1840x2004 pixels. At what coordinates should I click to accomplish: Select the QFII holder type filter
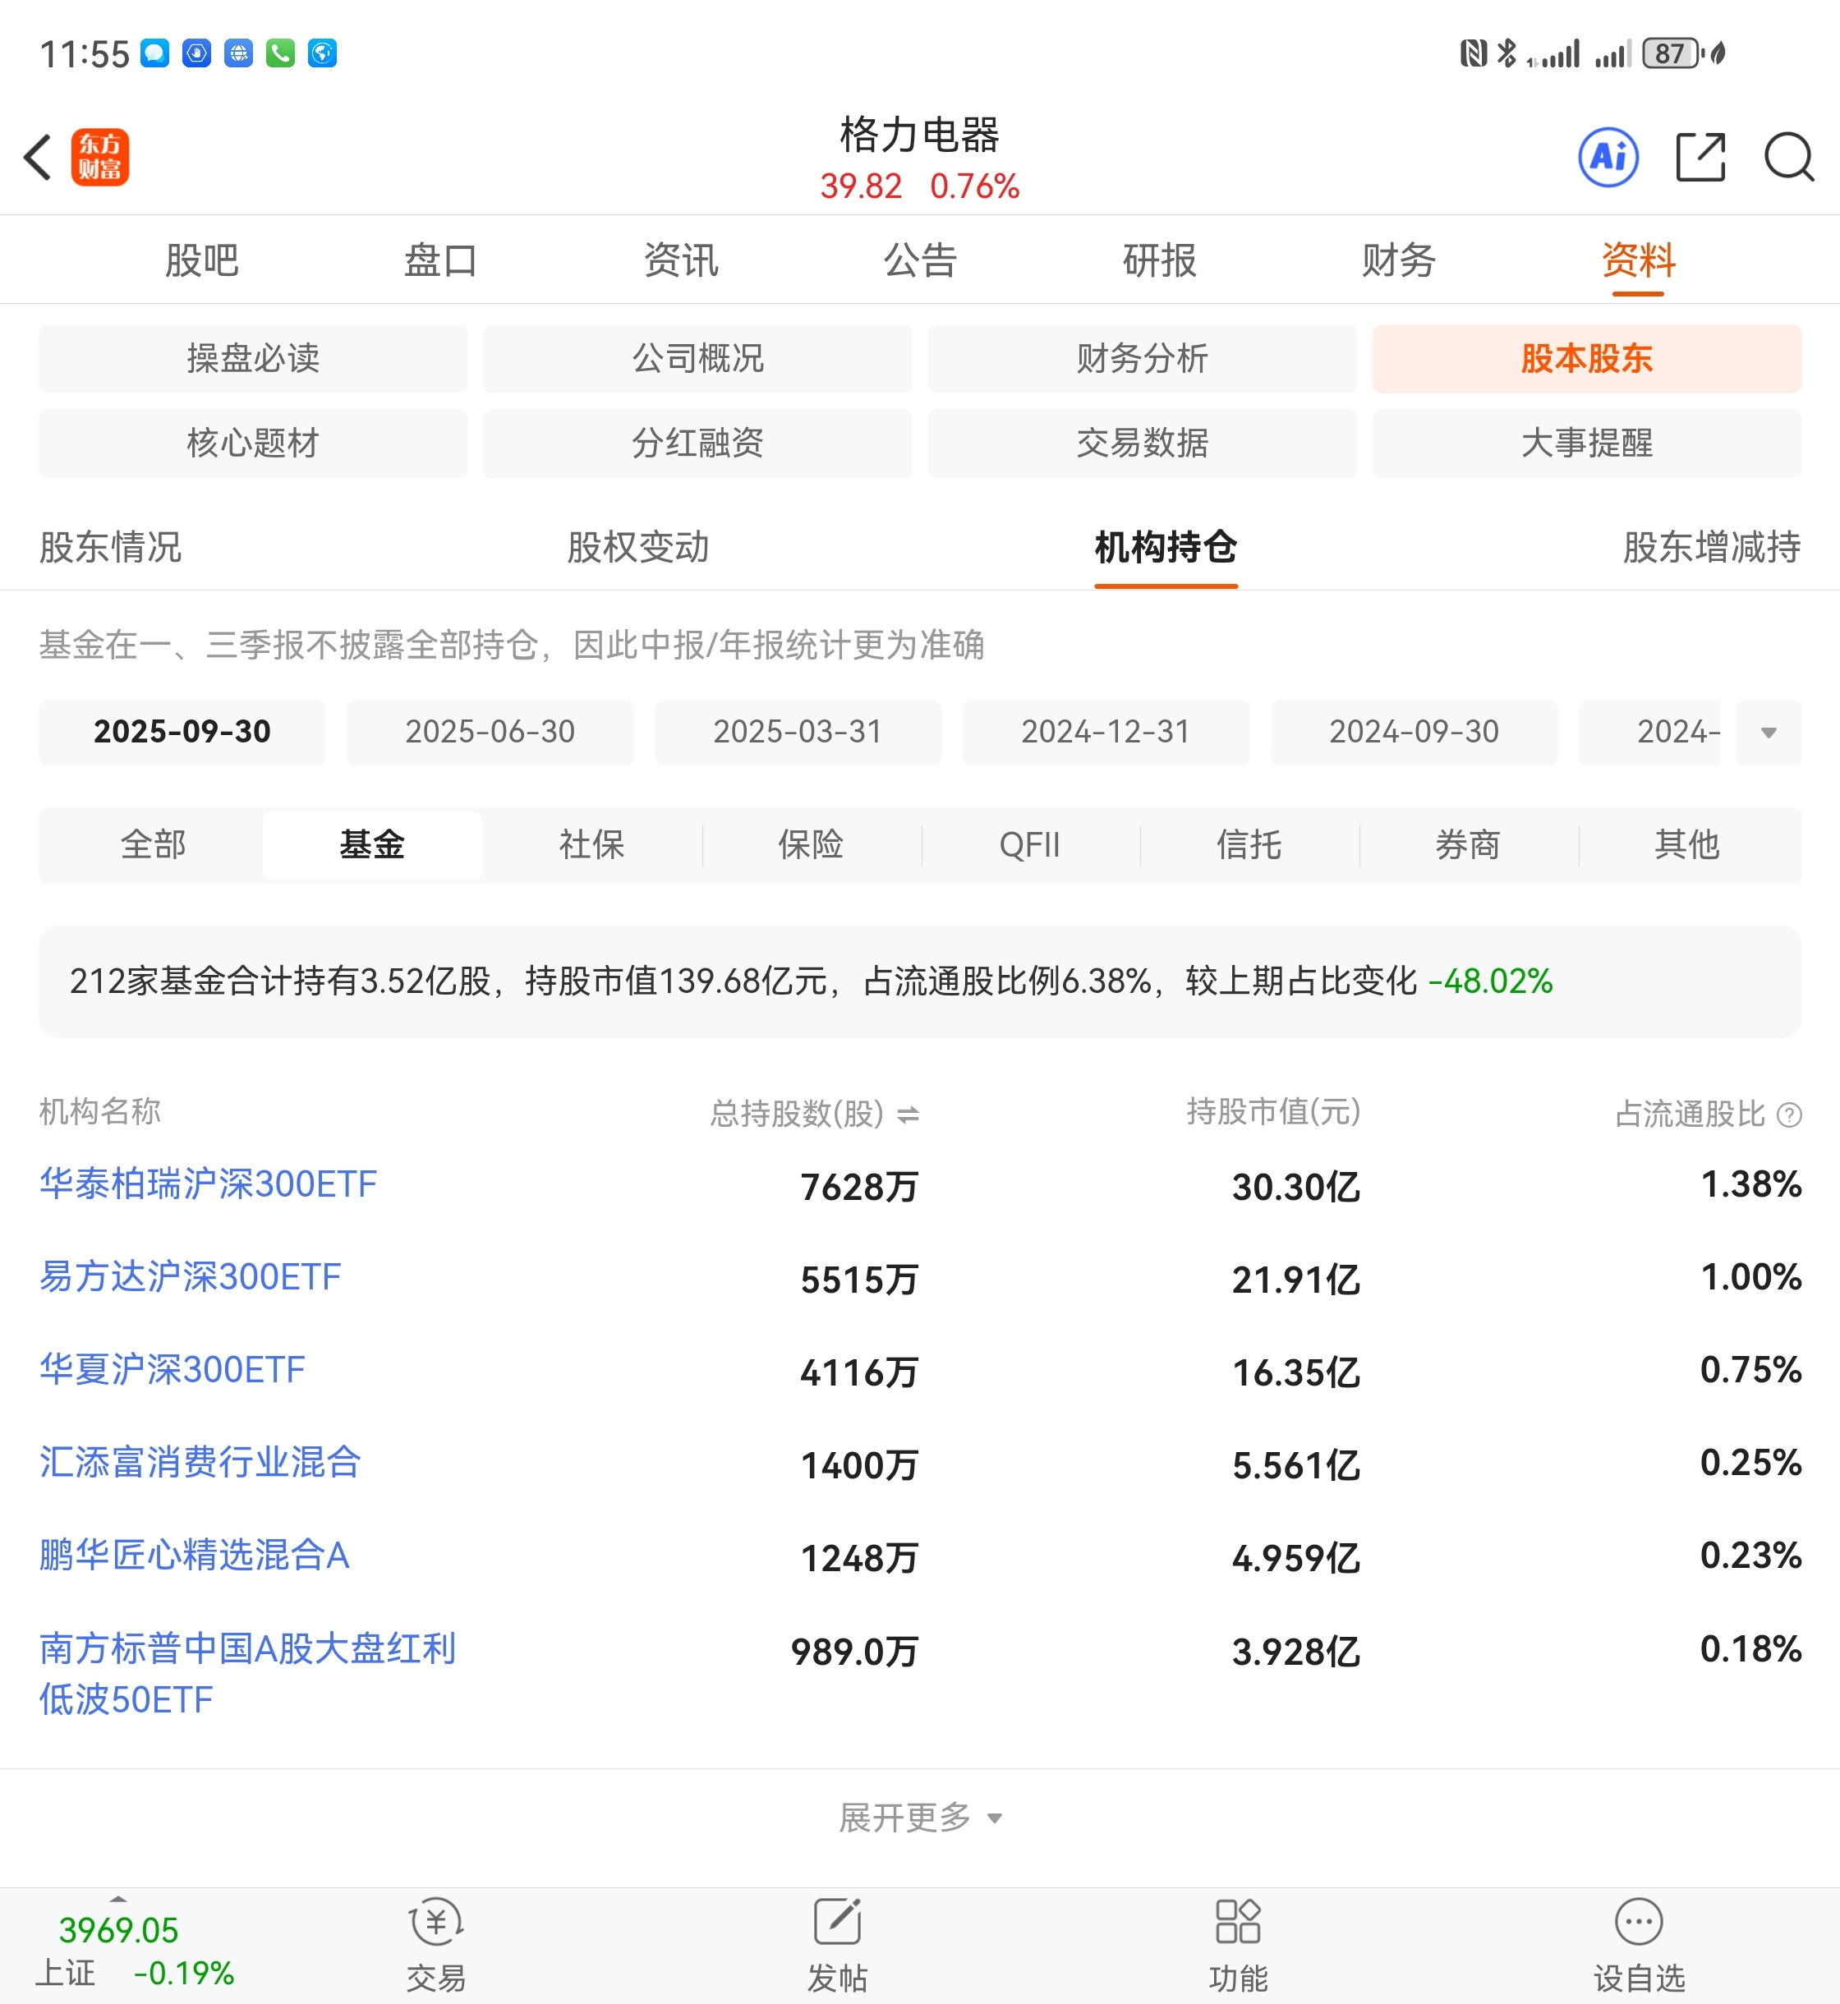click(1029, 845)
